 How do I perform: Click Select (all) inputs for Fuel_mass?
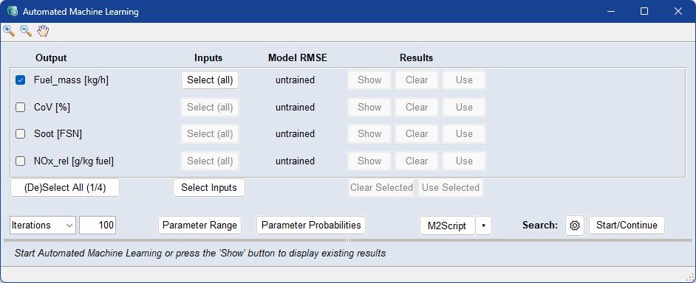click(210, 80)
